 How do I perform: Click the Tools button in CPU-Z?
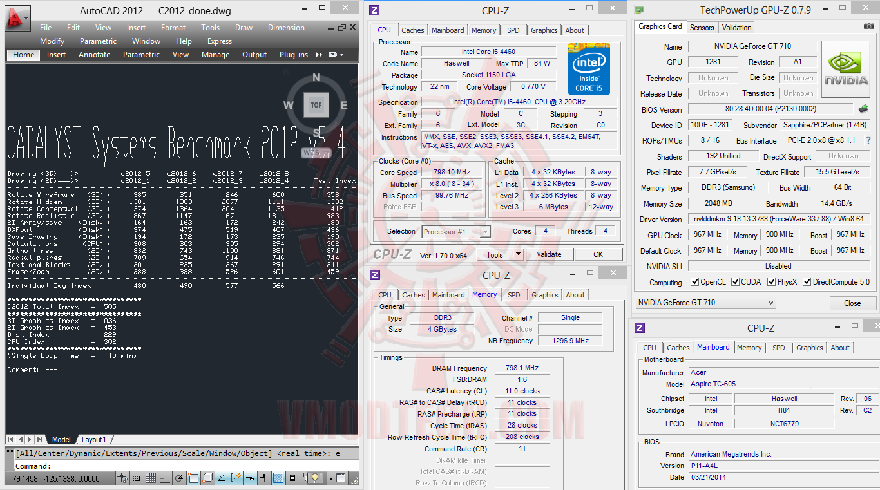pos(495,254)
